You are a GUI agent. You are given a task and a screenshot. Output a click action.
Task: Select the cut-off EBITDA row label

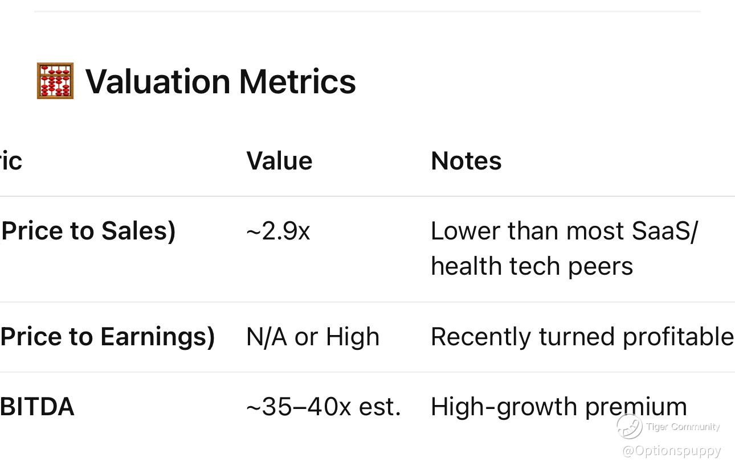[37, 407]
